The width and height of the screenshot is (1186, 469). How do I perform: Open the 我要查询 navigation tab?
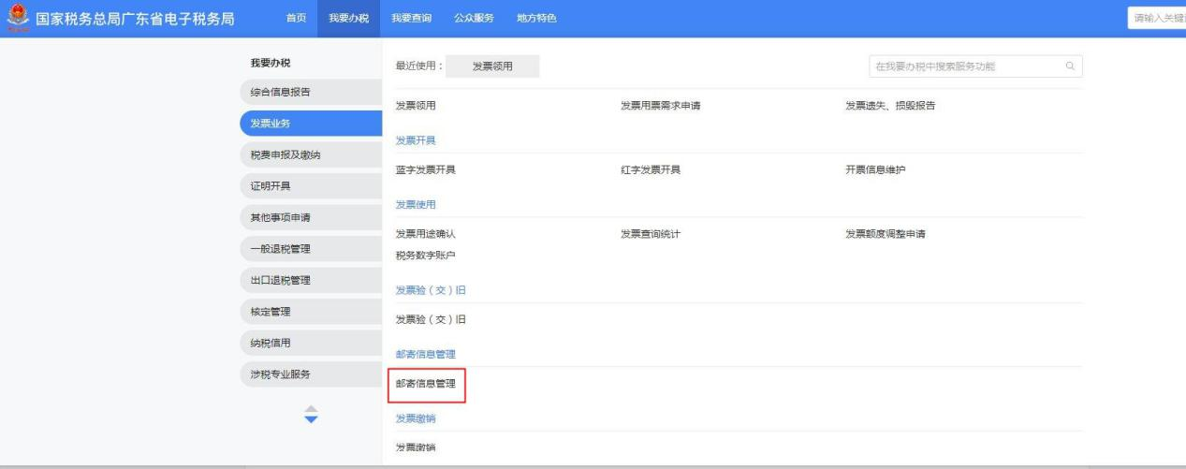[x=411, y=19]
